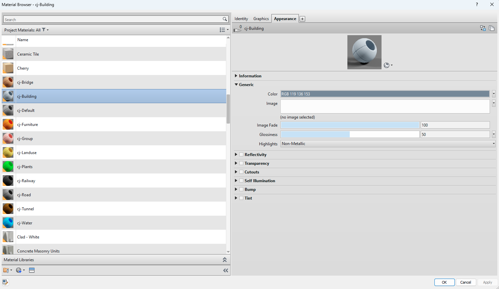Screen dimensions: 499x289
Task: Click the cj-Road dark sphere swatch
Action: (8, 195)
